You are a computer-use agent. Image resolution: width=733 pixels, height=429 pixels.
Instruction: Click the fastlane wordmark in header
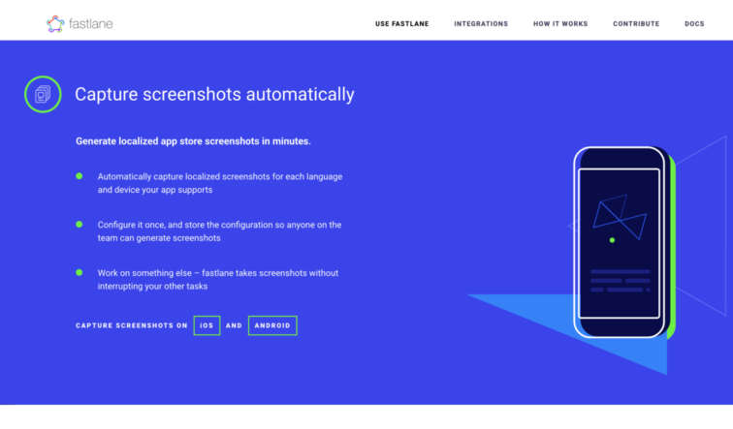click(91, 24)
